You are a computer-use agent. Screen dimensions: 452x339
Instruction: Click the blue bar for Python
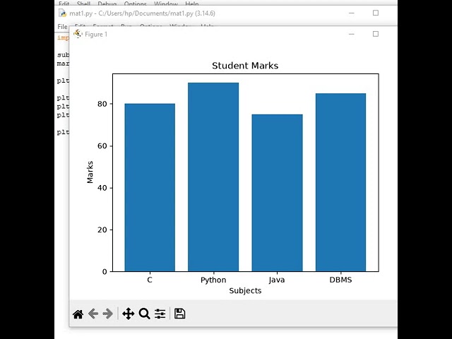(x=213, y=177)
